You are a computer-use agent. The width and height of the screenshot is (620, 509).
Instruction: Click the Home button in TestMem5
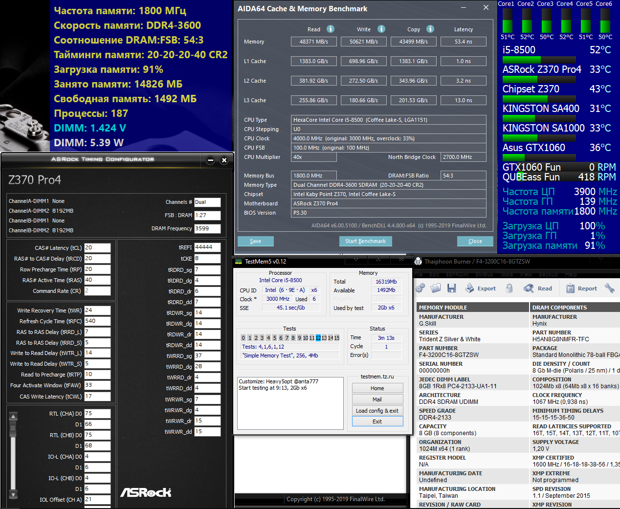377,388
